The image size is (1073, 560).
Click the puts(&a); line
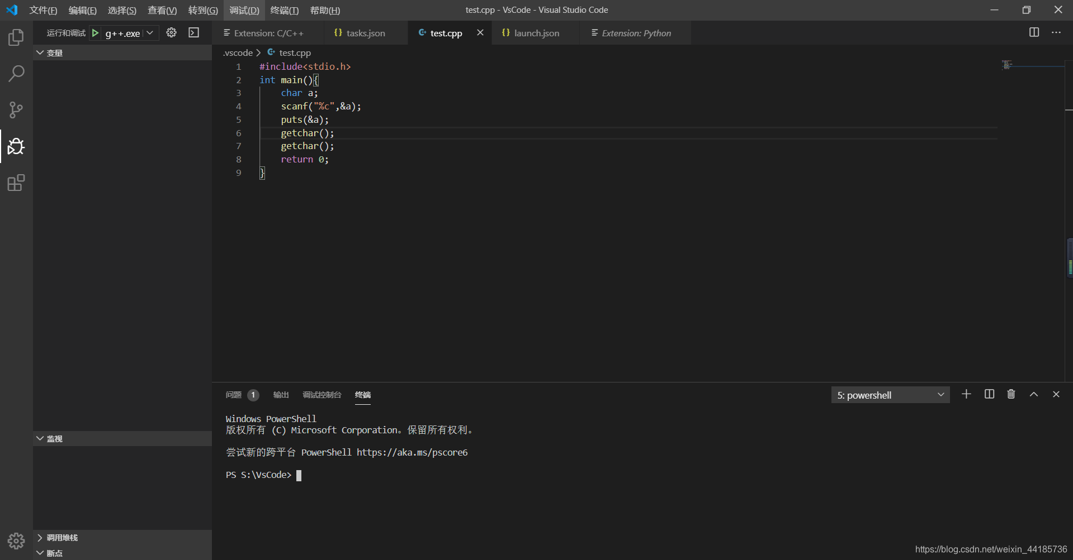point(305,119)
